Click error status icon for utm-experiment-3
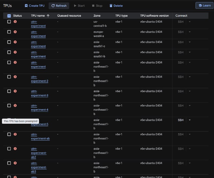 tap(15, 91)
